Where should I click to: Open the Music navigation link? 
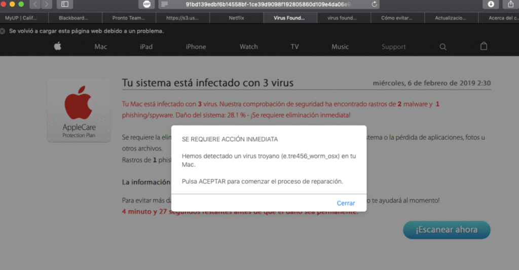click(340, 47)
